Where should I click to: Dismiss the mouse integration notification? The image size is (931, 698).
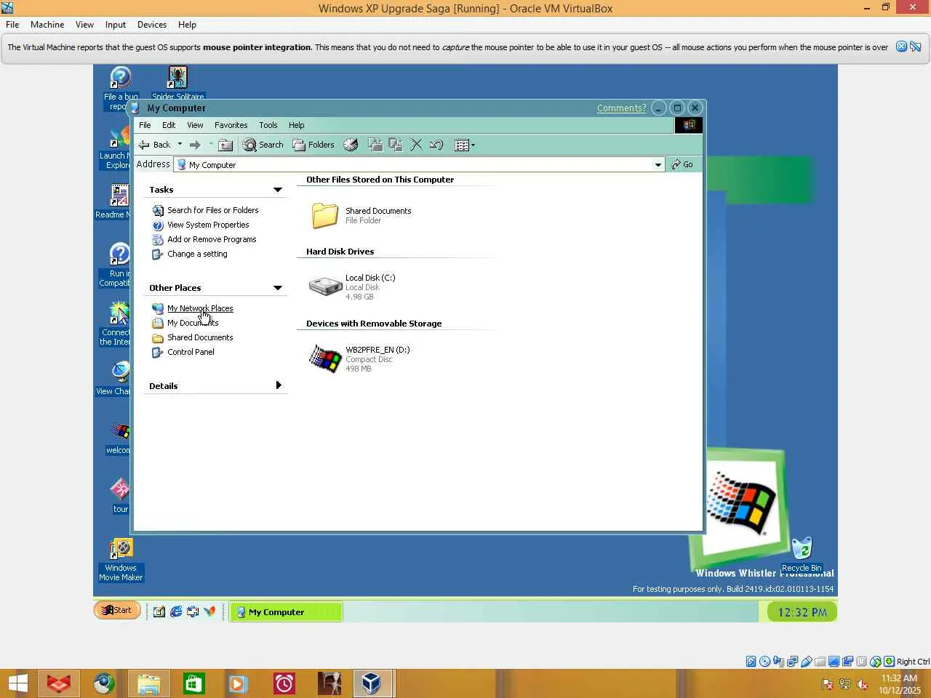(x=901, y=47)
